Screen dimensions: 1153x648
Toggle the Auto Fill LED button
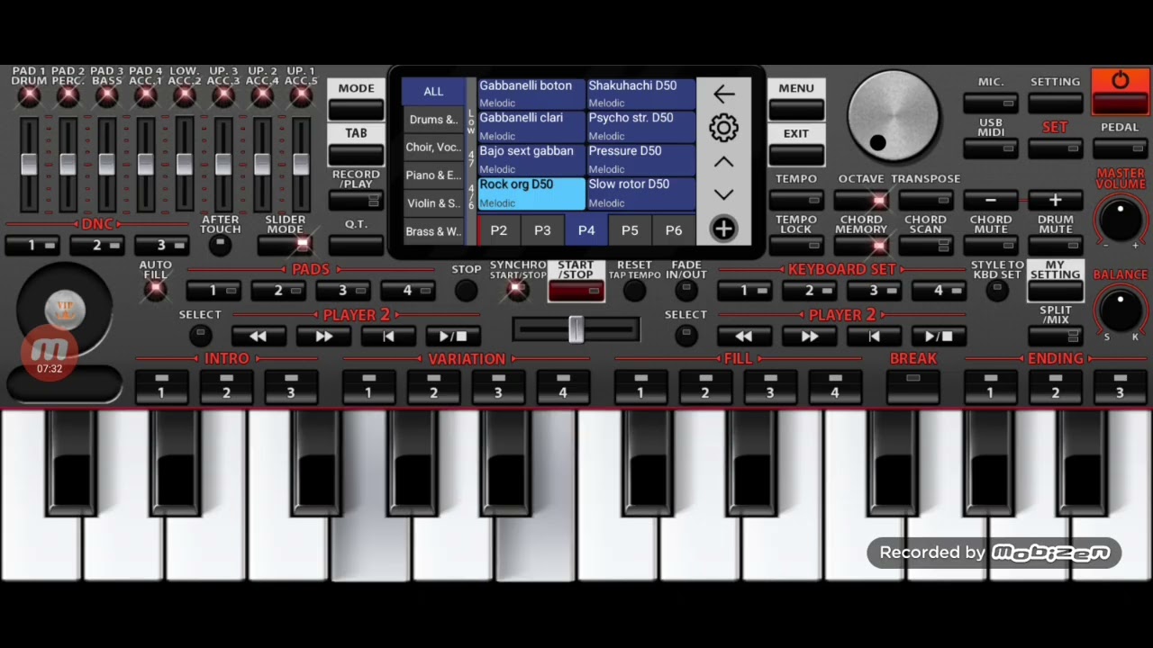[156, 290]
